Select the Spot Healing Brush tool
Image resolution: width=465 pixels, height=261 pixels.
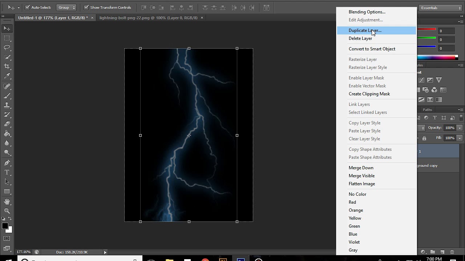click(7, 86)
